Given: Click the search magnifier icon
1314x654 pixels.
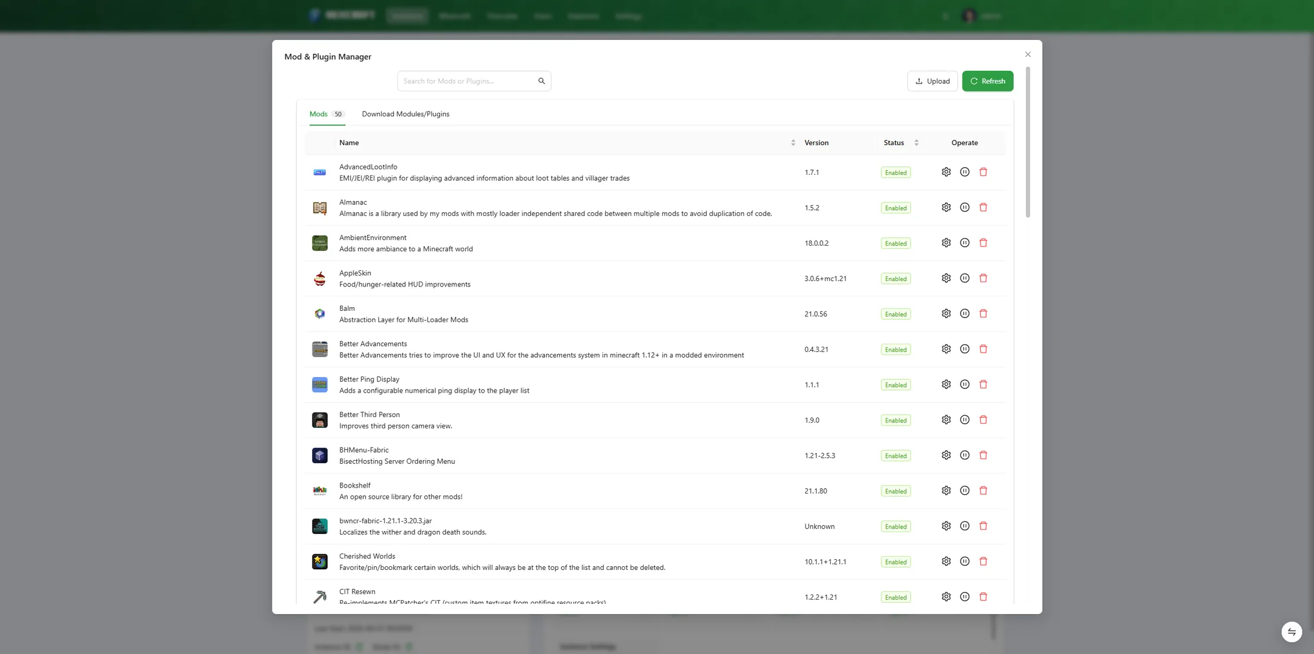Looking at the screenshot, I should 541,81.
